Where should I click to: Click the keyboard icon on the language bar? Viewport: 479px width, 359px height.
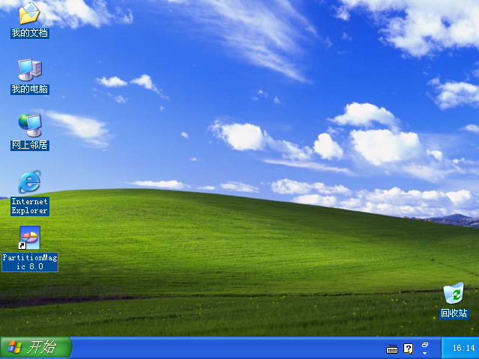(x=392, y=349)
